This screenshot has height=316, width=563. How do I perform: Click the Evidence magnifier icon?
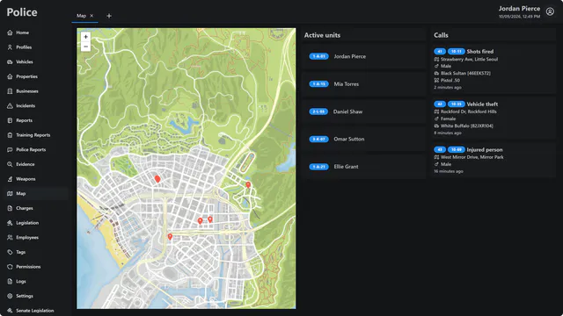point(10,164)
